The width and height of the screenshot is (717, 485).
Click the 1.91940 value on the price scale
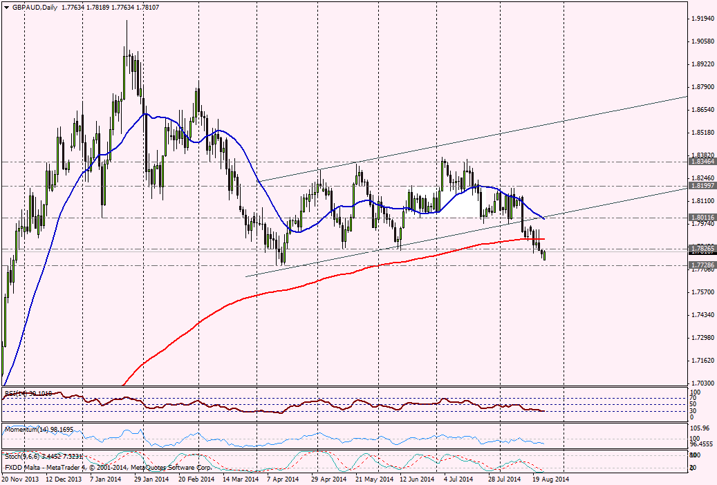(x=702, y=19)
